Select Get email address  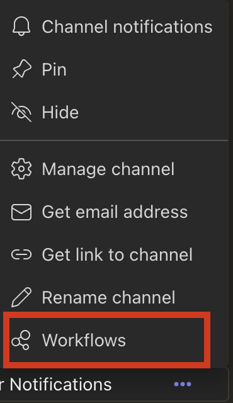[114, 212]
